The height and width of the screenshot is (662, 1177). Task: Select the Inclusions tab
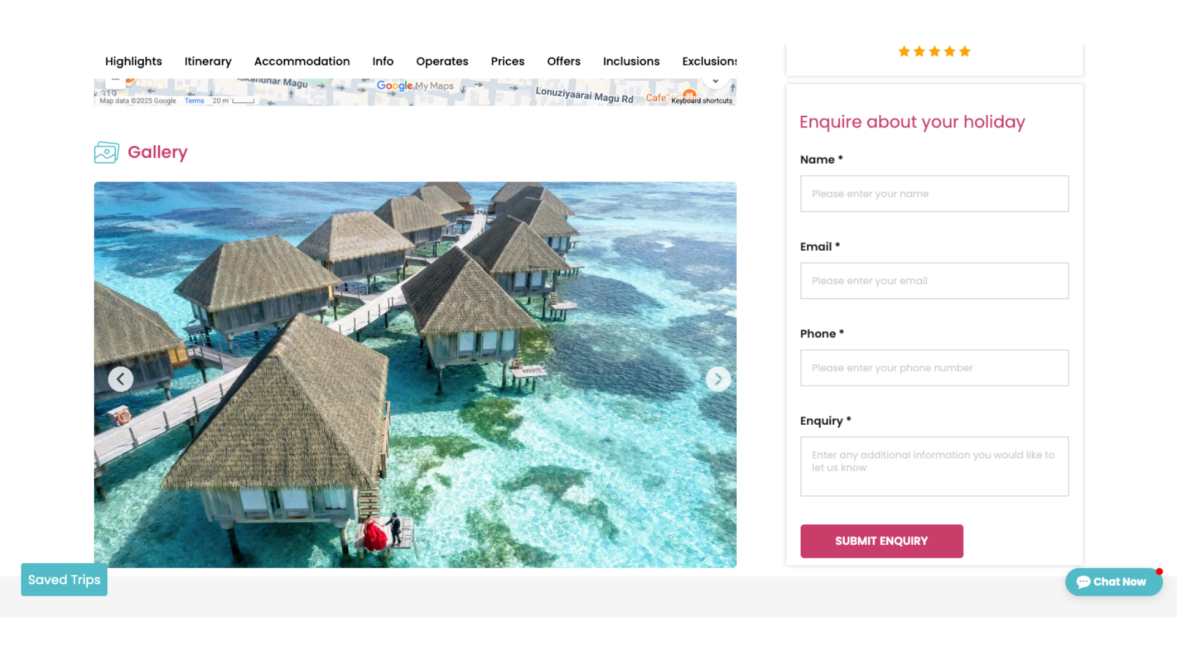click(x=631, y=61)
